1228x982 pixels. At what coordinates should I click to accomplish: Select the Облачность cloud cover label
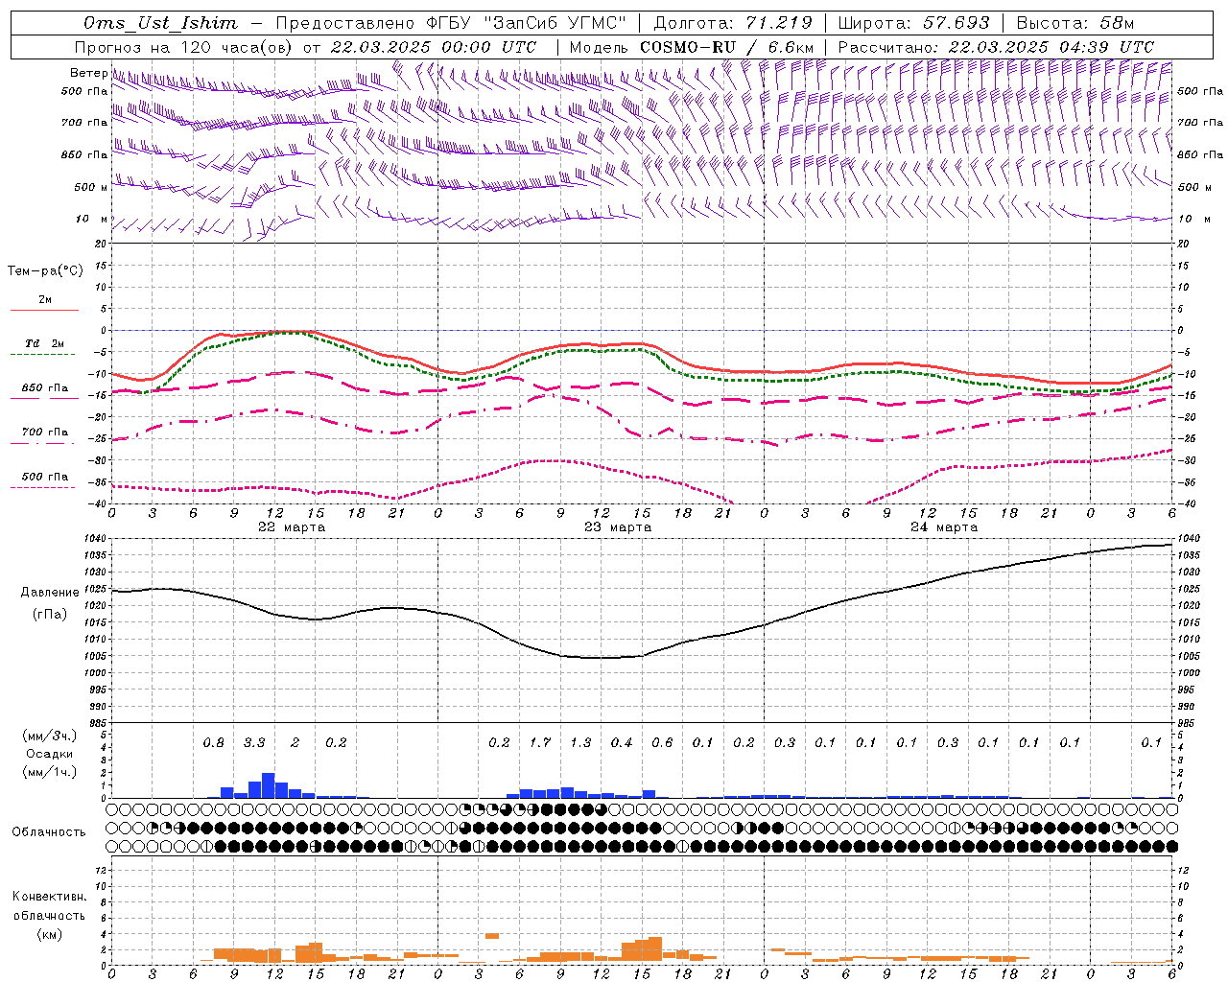tap(49, 831)
